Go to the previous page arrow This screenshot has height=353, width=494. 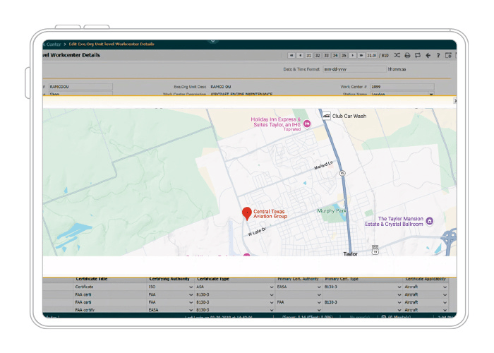(x=300, y=55)
